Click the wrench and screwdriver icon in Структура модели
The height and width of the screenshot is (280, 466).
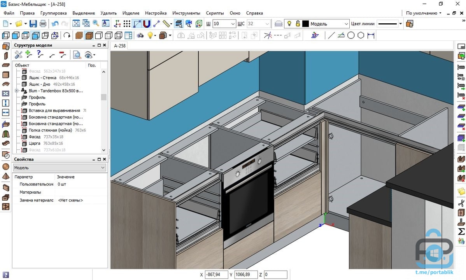[x=19, y=55]
